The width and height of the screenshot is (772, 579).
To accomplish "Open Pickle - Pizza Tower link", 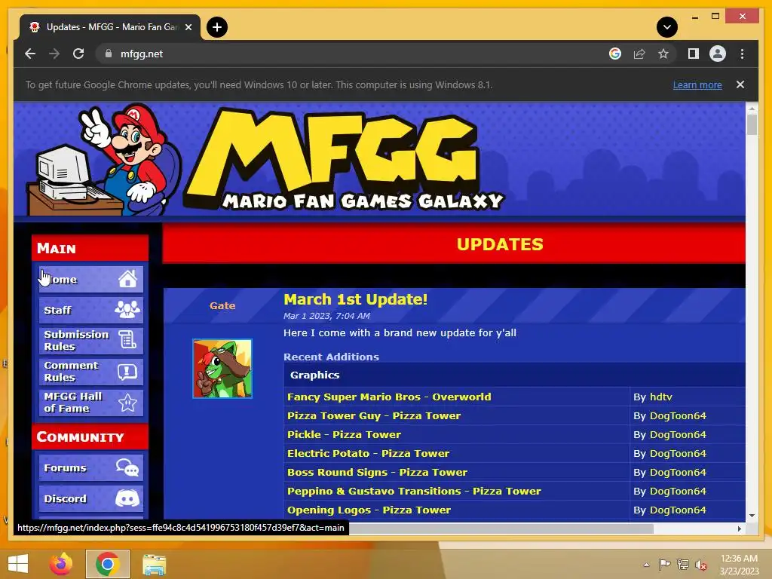I will [x=344, y=434].
